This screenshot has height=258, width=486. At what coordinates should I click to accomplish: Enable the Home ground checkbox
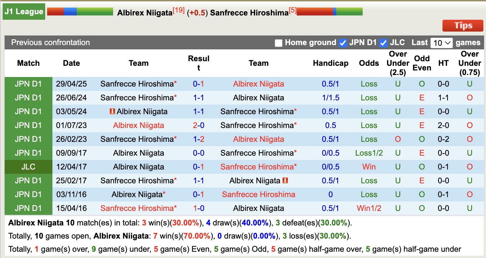click(x=278, y=42)
